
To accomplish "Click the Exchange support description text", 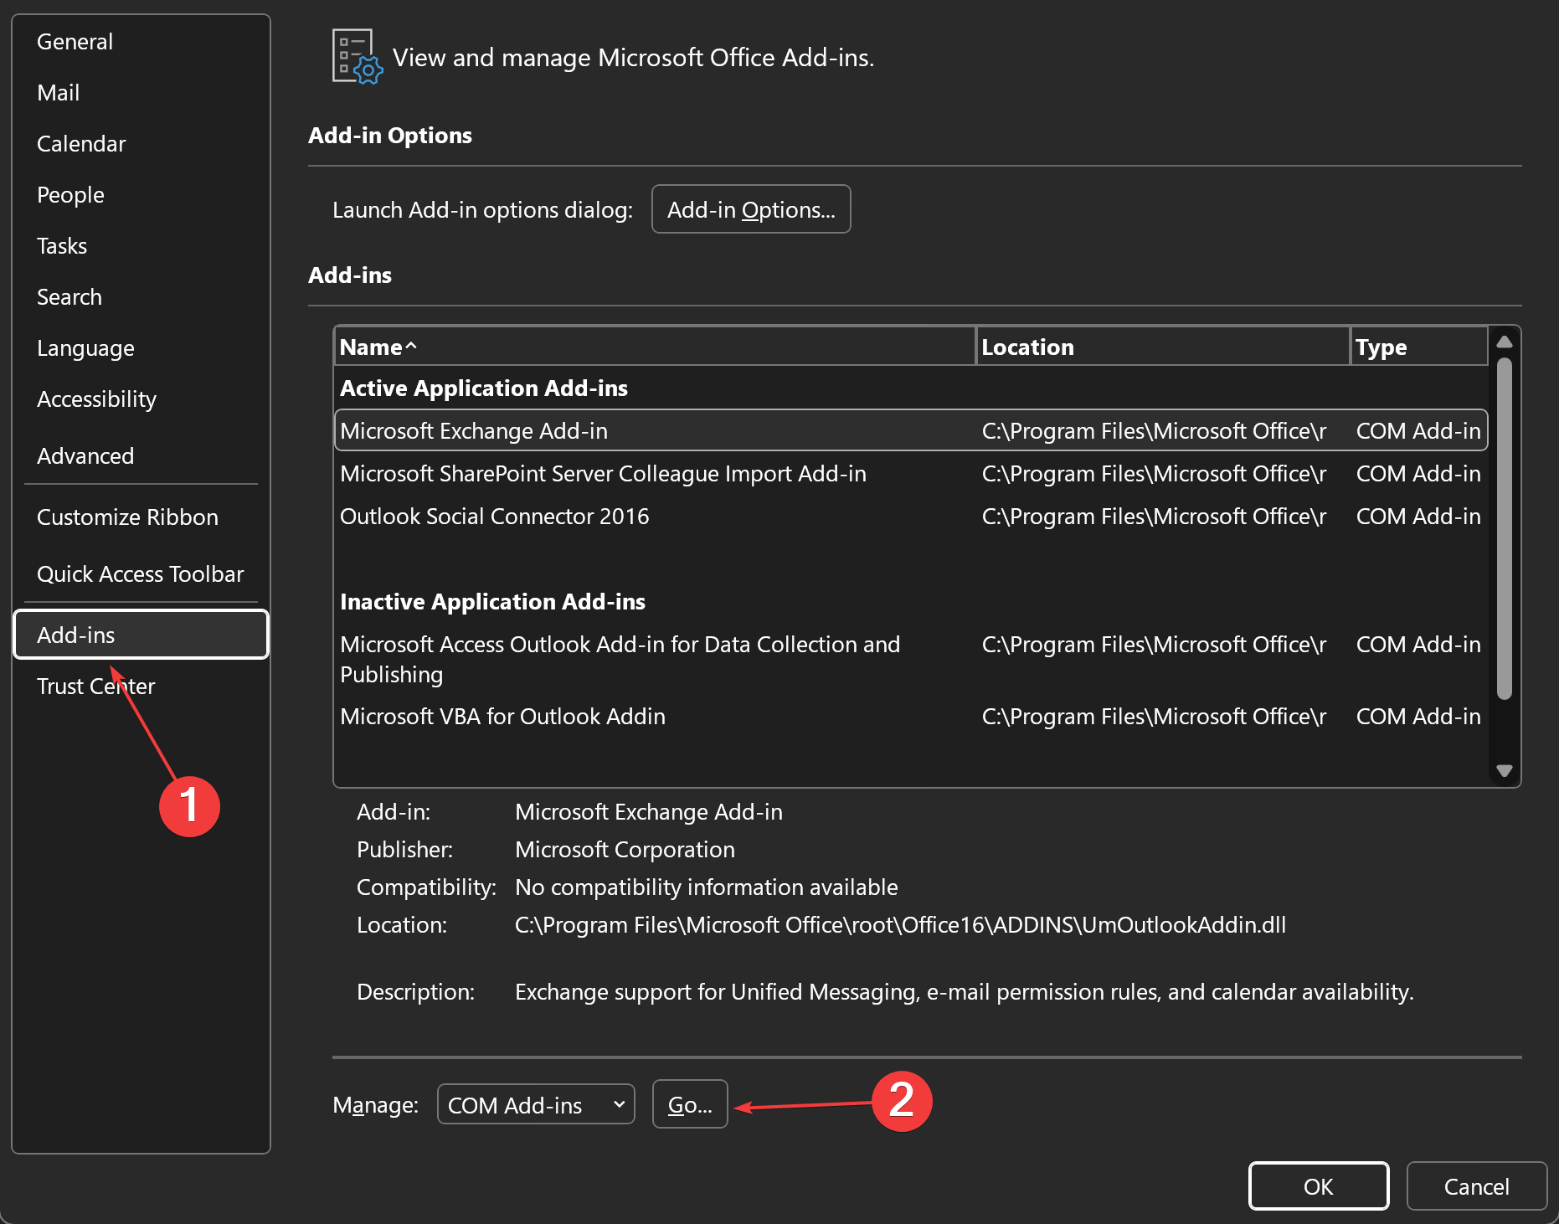I will point(964,992).
